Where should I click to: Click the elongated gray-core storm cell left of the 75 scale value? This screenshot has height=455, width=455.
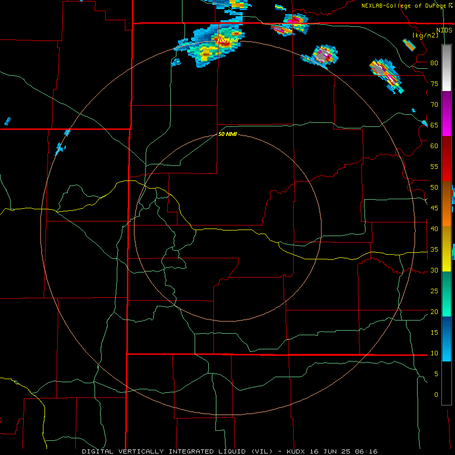coord(386,75)
